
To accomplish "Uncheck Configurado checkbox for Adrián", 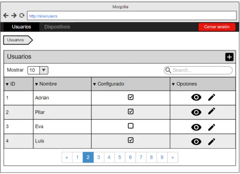I will coord(131,97).
